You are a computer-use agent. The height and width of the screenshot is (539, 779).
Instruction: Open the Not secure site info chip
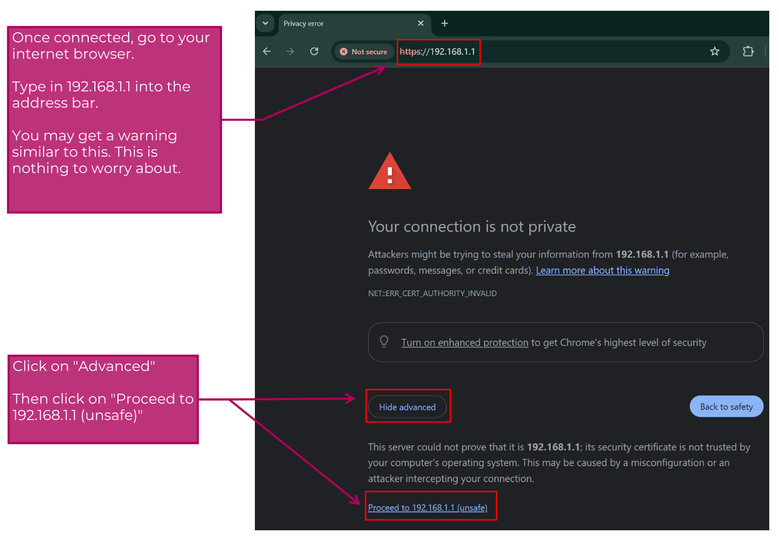[364, 52]
